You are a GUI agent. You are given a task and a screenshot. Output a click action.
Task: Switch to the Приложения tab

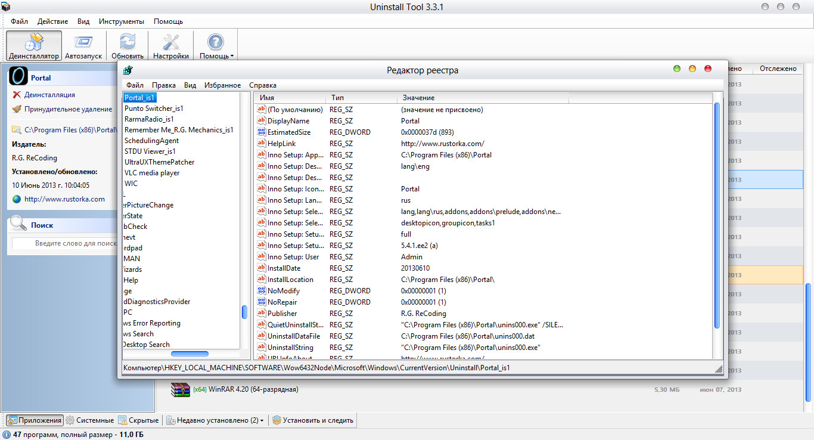click(35, 420)
